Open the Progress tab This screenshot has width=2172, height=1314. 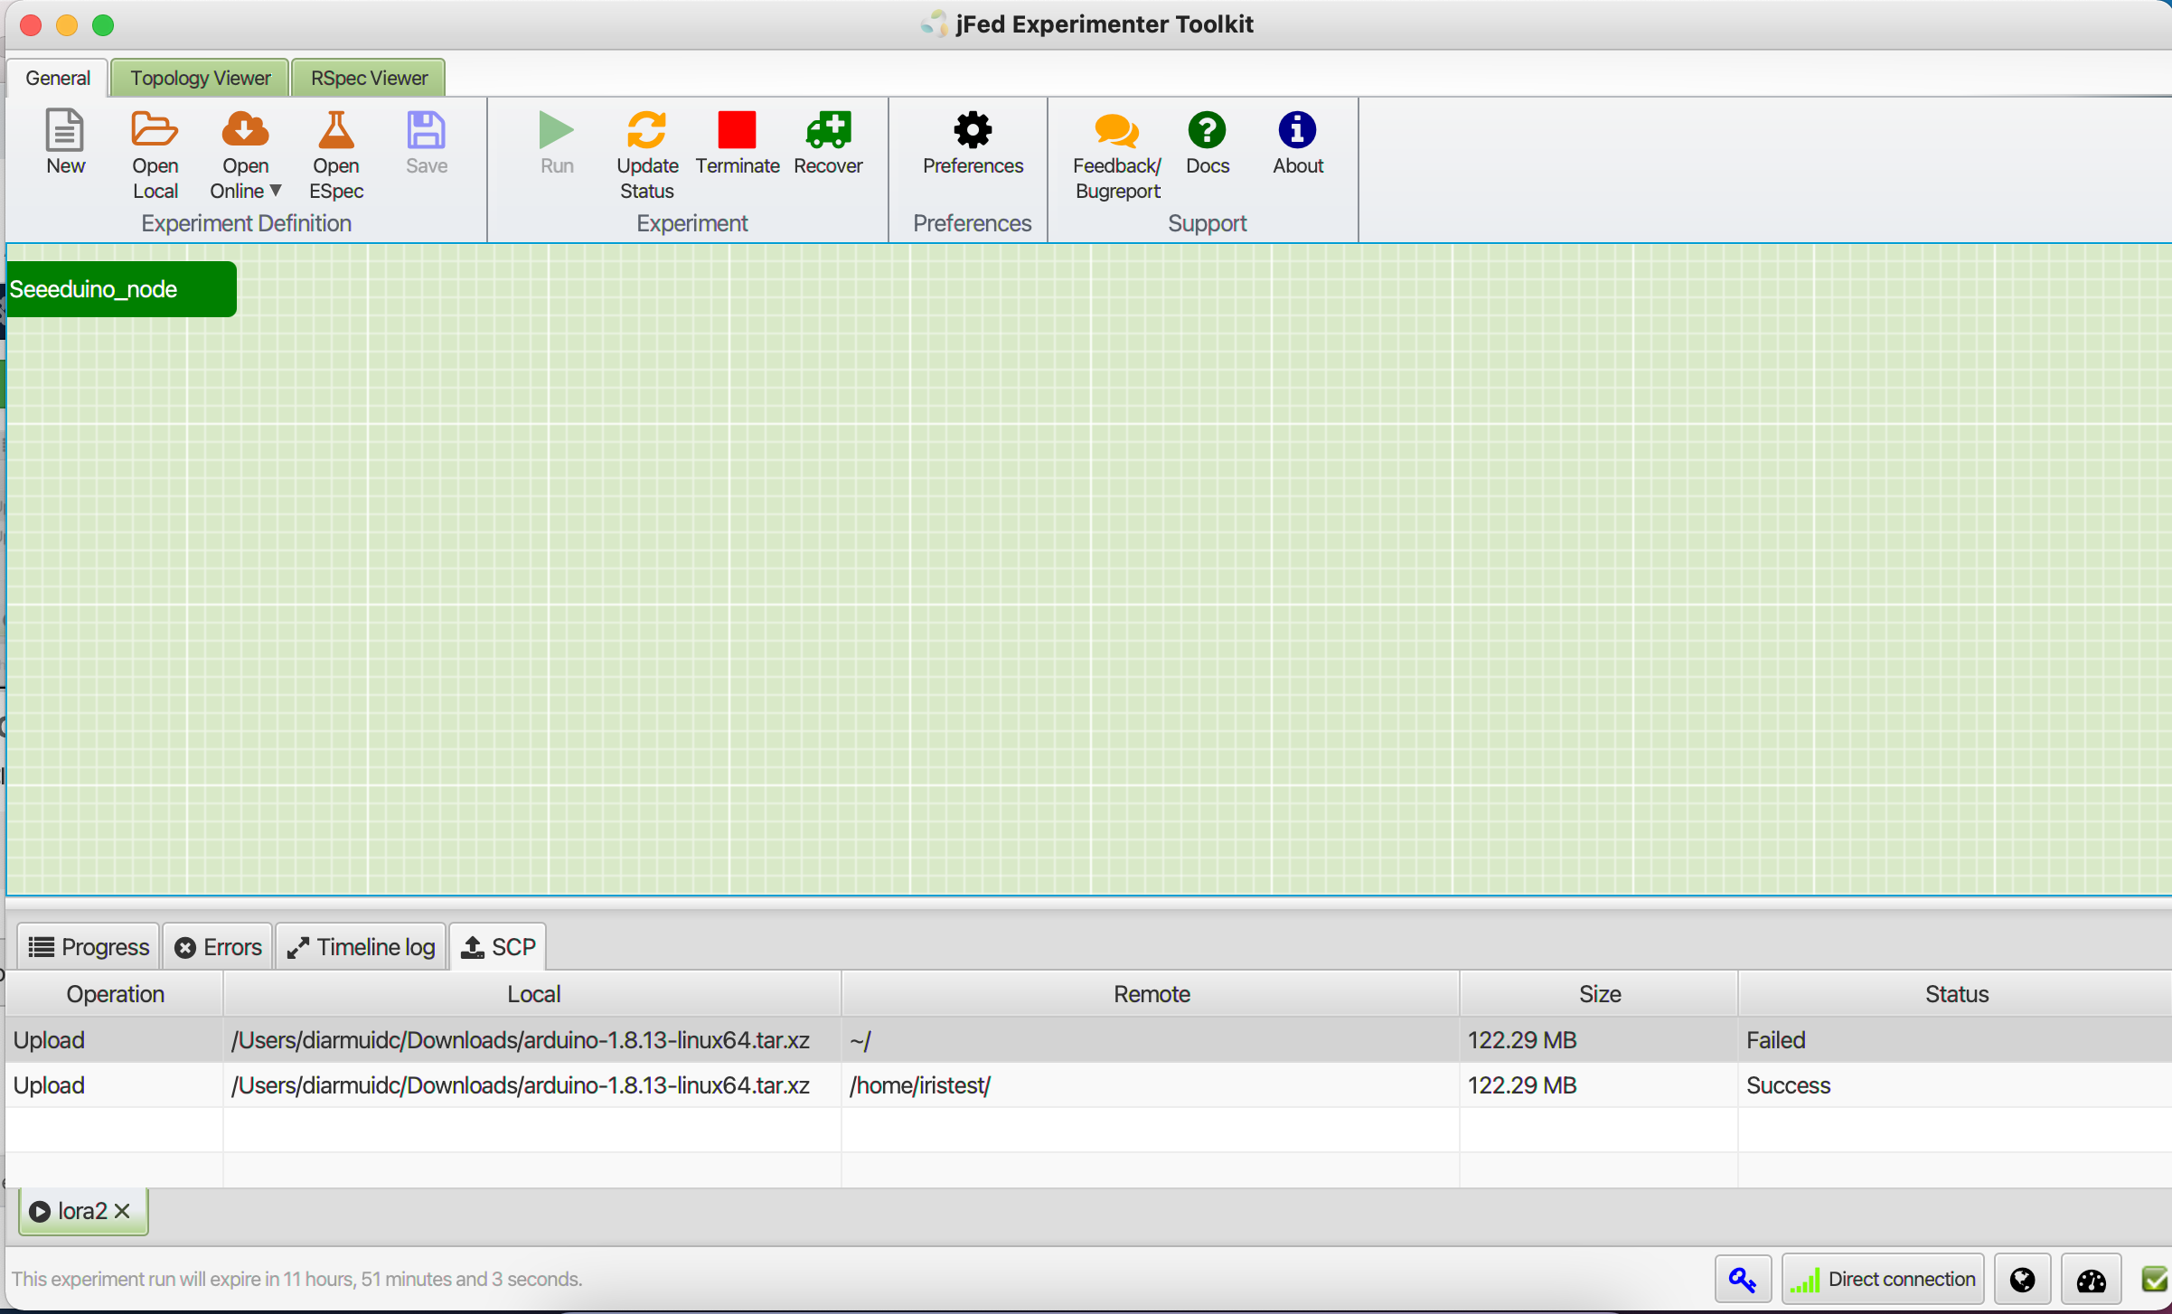(x=89, y=946)
